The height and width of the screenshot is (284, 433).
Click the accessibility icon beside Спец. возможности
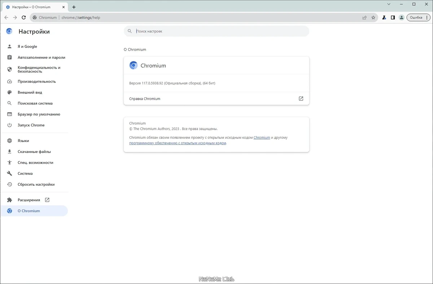click(10, 163)
